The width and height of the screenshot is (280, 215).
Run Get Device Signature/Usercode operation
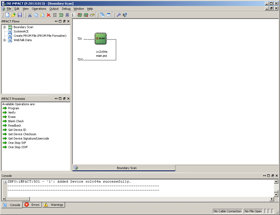click(28, 139)
